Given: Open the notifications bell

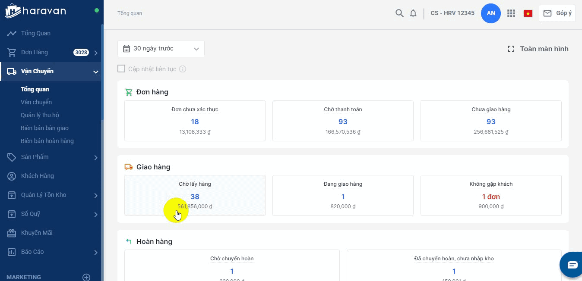Looking at the screenshot, I should [413, 13].
